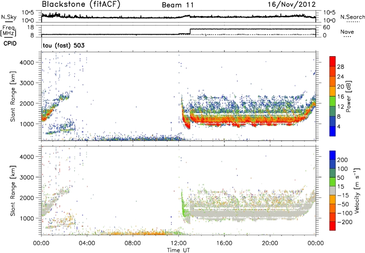Click the "Time UT" axis title
The image size is (365, 253).
[178, 250]
